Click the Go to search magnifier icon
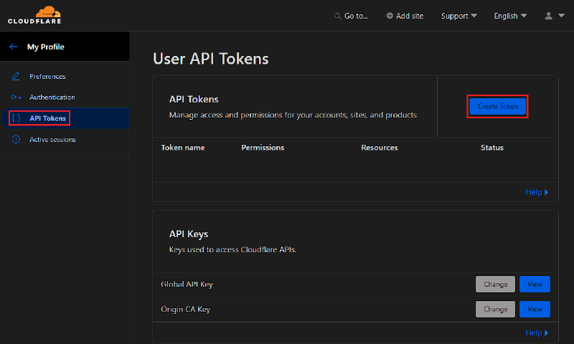 (x=338, y=16)
